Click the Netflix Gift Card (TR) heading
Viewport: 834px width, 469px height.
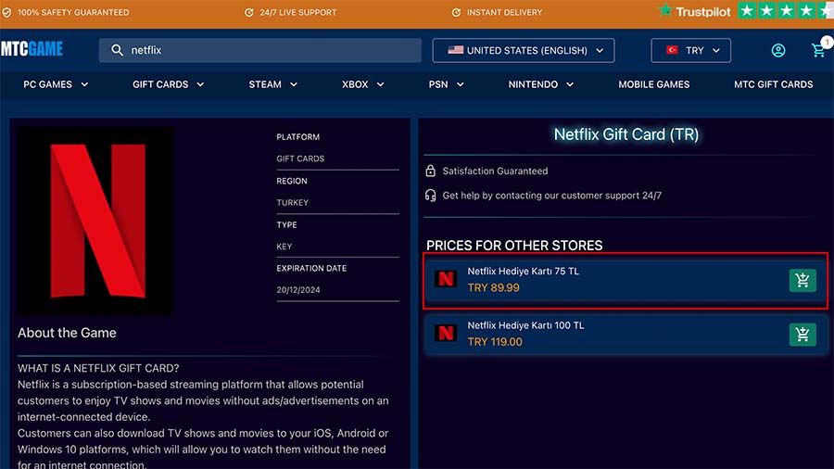[626, 134]
